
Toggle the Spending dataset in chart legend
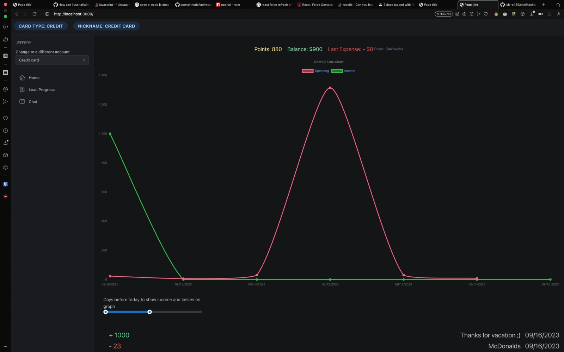pos(315,71)
